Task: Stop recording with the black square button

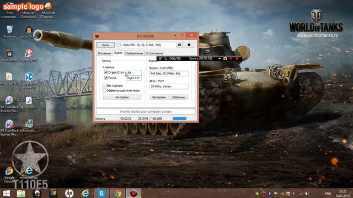Action: 189,45
